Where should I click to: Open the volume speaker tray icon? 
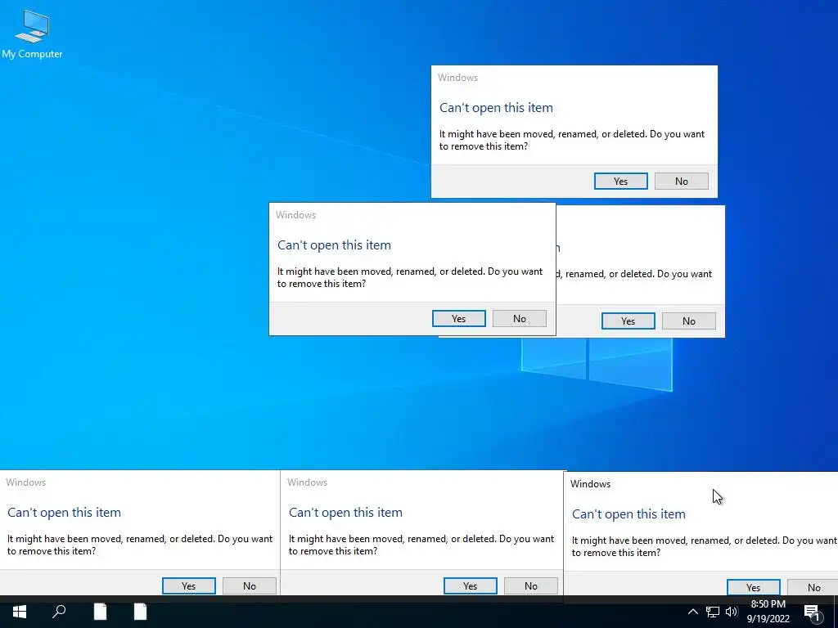coord(732,612)
